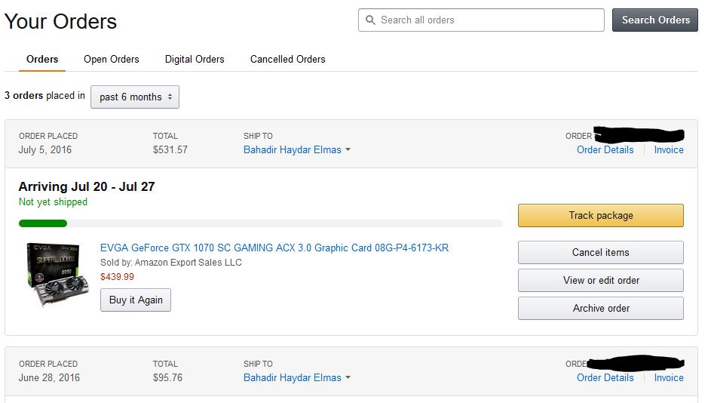Open the past 6 months dropdown

pyautogui.click(x=135, y=97)
